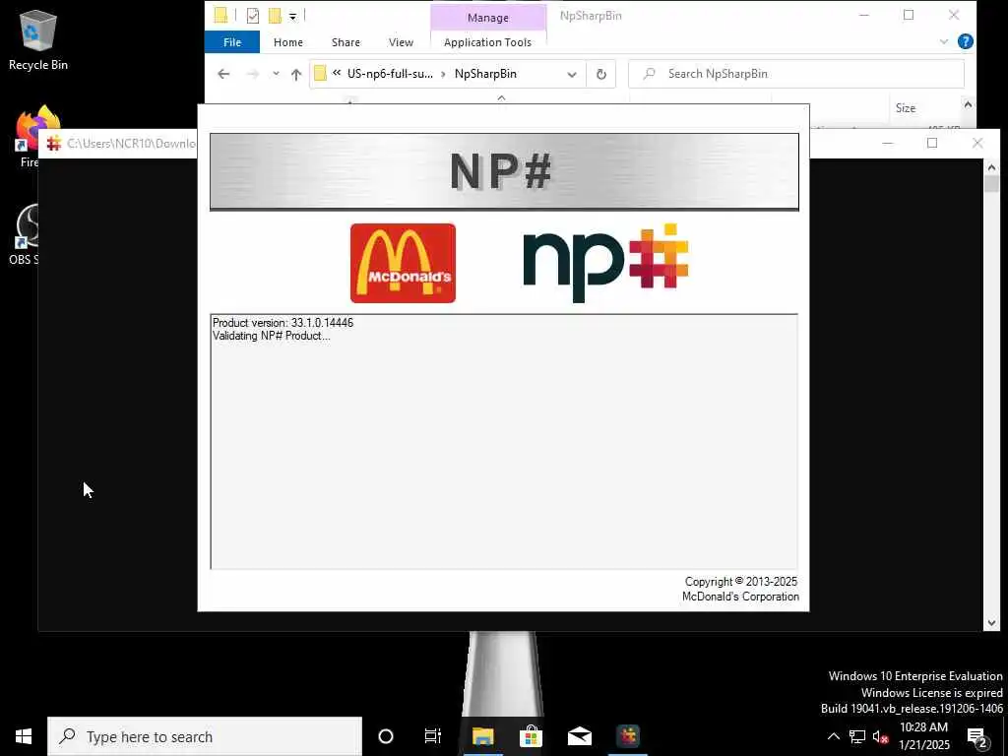Image resolution: width=1008 pixels, height=756 pixels.
Task: Click the folder icon in Explorer's quick access toolbar
Action: 220,16
